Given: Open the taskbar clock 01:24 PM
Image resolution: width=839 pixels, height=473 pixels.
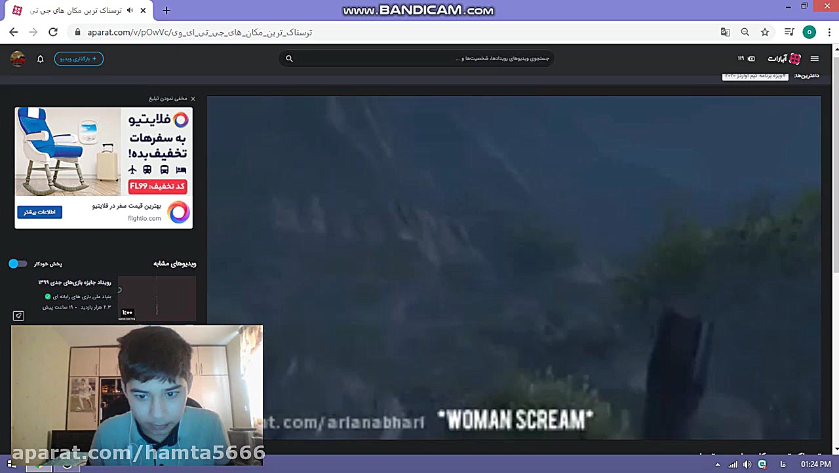Looking at the screenshot, I should click(x=816, y=464).
